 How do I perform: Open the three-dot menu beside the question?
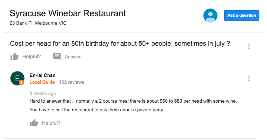coord(249,46)
